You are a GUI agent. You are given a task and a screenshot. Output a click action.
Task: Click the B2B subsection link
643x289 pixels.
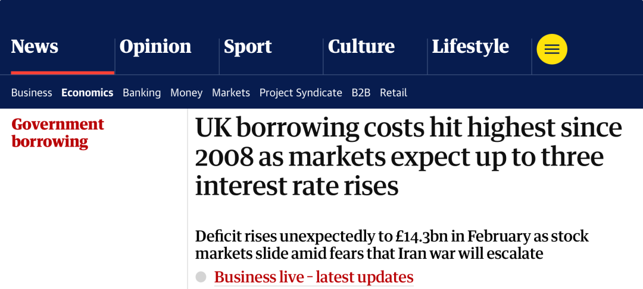coord(361,93)
